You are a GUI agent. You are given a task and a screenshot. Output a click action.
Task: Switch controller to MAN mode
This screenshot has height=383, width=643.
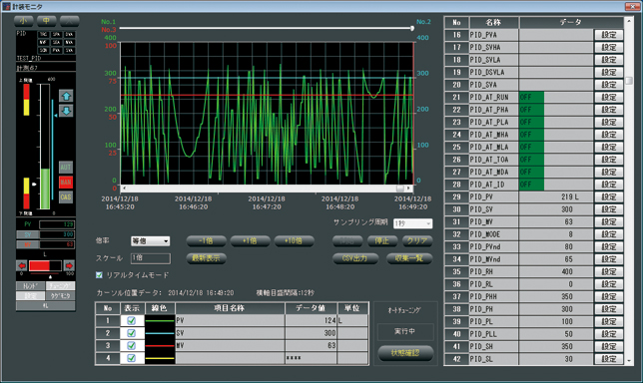click(66, 182)
